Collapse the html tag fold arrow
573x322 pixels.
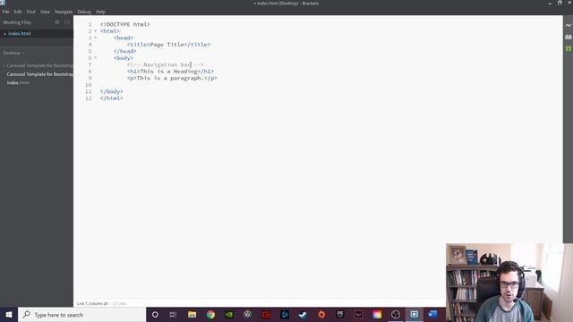click(x=96, y=31)
